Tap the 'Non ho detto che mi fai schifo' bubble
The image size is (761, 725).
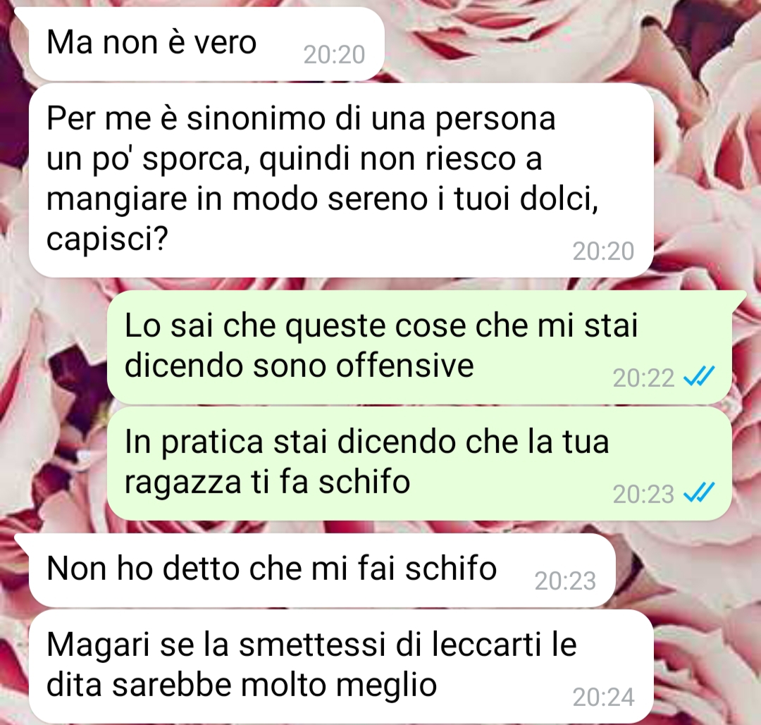tap(322, 570)
